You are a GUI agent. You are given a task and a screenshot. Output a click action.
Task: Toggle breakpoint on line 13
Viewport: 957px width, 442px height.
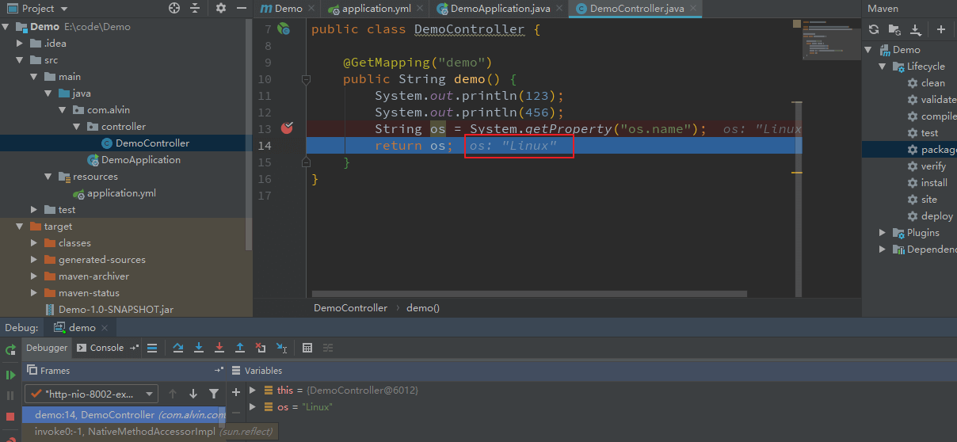pos(287,128)
